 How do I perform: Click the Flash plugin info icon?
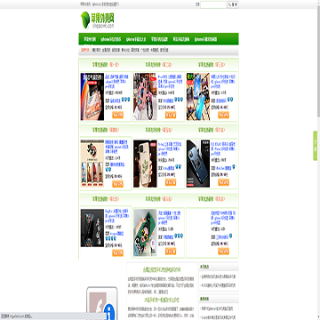pyautogui.click(x=110, y=313)
